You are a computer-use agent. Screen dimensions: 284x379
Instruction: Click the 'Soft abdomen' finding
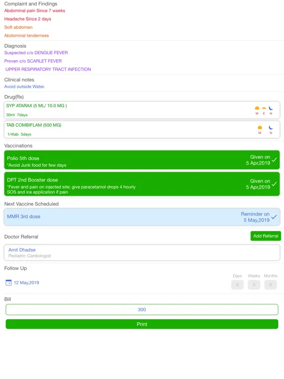pyautogui.click(x=18, y=27)
